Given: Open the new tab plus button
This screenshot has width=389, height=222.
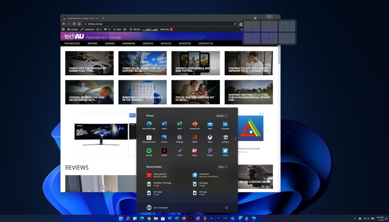Looking at the screenshot, I should [x=103, y=18].
